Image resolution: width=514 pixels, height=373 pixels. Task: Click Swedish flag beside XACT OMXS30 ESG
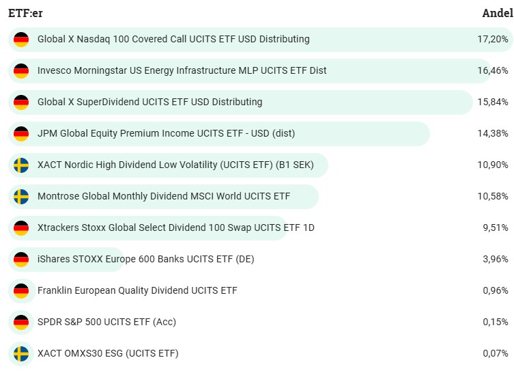(x=21, y=354)
